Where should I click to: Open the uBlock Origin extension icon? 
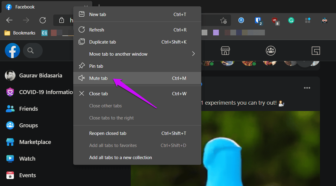275,21
